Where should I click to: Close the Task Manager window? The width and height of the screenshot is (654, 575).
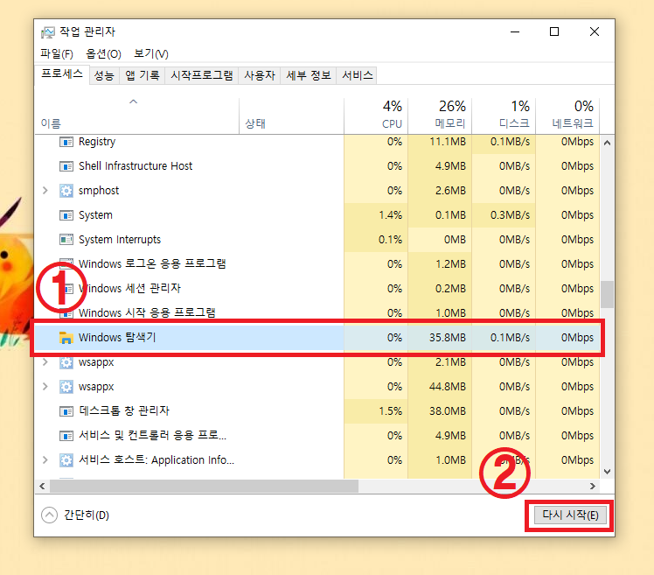[x=595, y=32]
